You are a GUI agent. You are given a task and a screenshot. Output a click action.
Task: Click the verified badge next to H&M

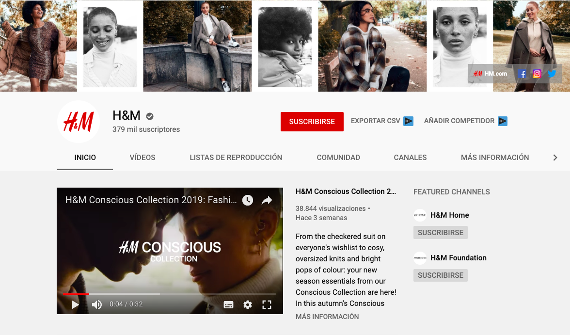click(150, 116)
